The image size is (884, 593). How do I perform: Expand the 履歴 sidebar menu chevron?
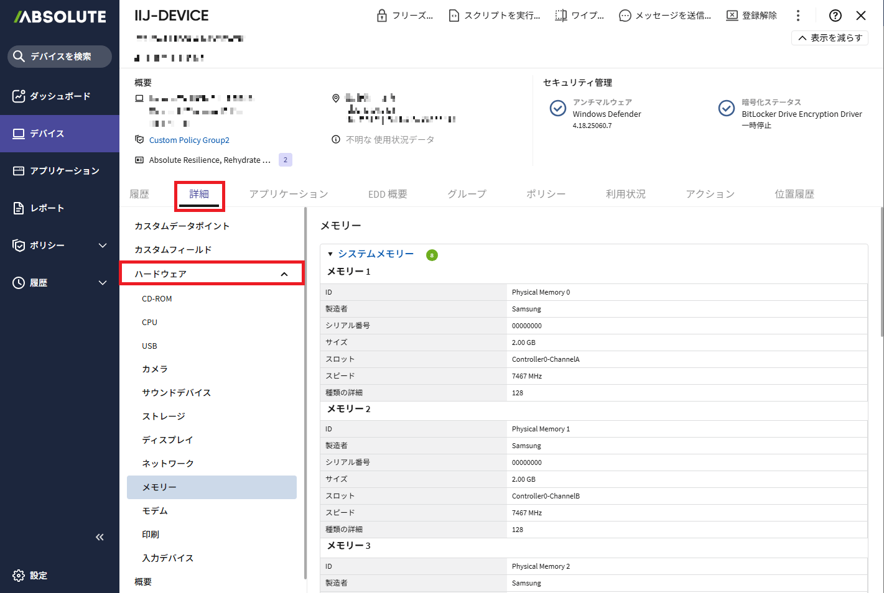103,283
